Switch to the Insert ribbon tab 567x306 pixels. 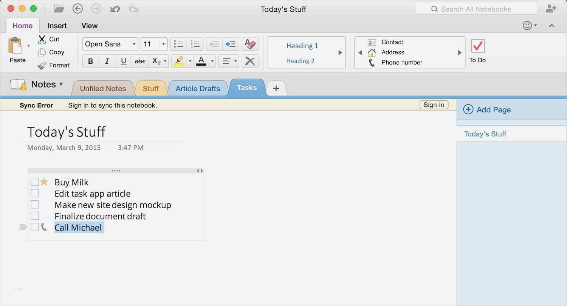tap(57, 26)
